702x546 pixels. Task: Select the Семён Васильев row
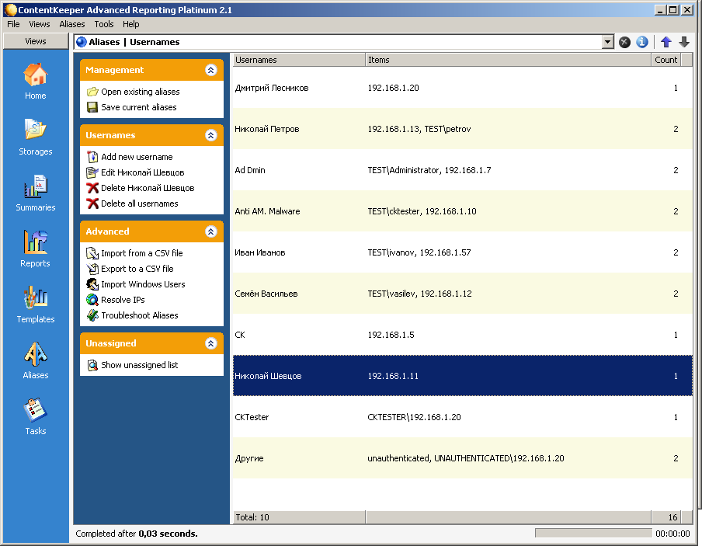[463, 294]
